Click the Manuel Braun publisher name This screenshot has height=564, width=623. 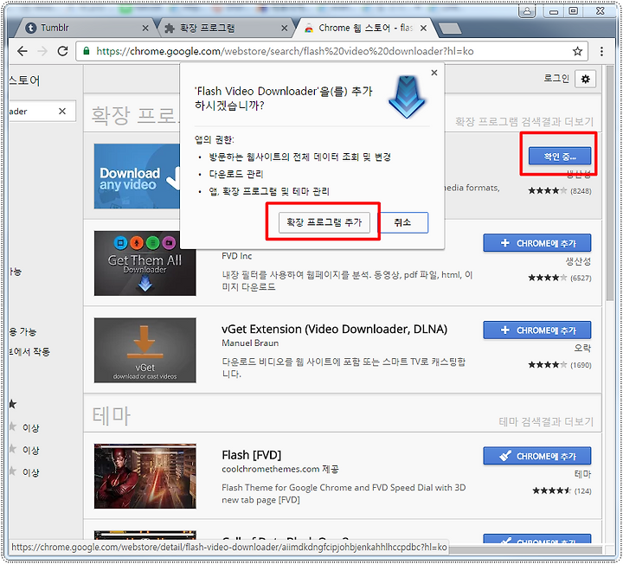[x=250, y=343]
